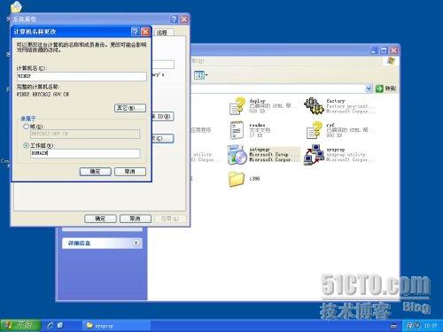
Task: Click the 计算机名称更改 dialog title
Action: click(35, 32)
